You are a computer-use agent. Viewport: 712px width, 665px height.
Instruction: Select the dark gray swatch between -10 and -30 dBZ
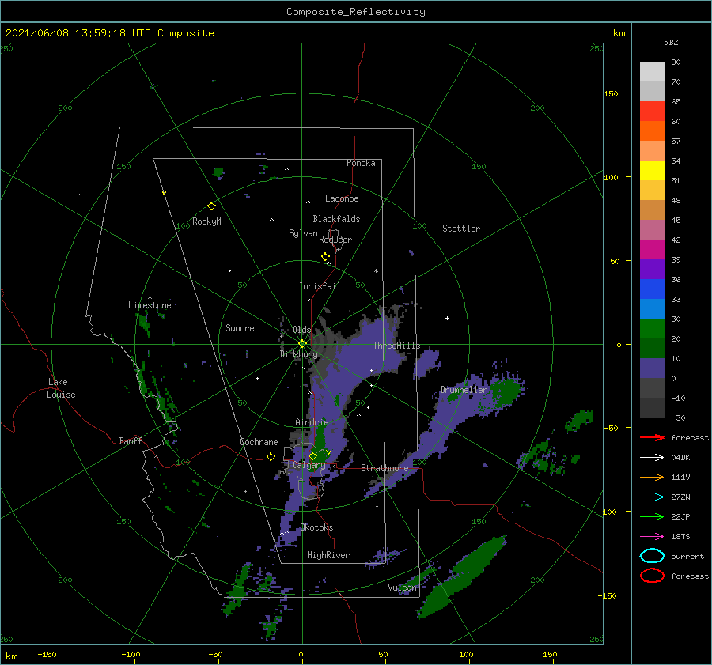[652, 408]
